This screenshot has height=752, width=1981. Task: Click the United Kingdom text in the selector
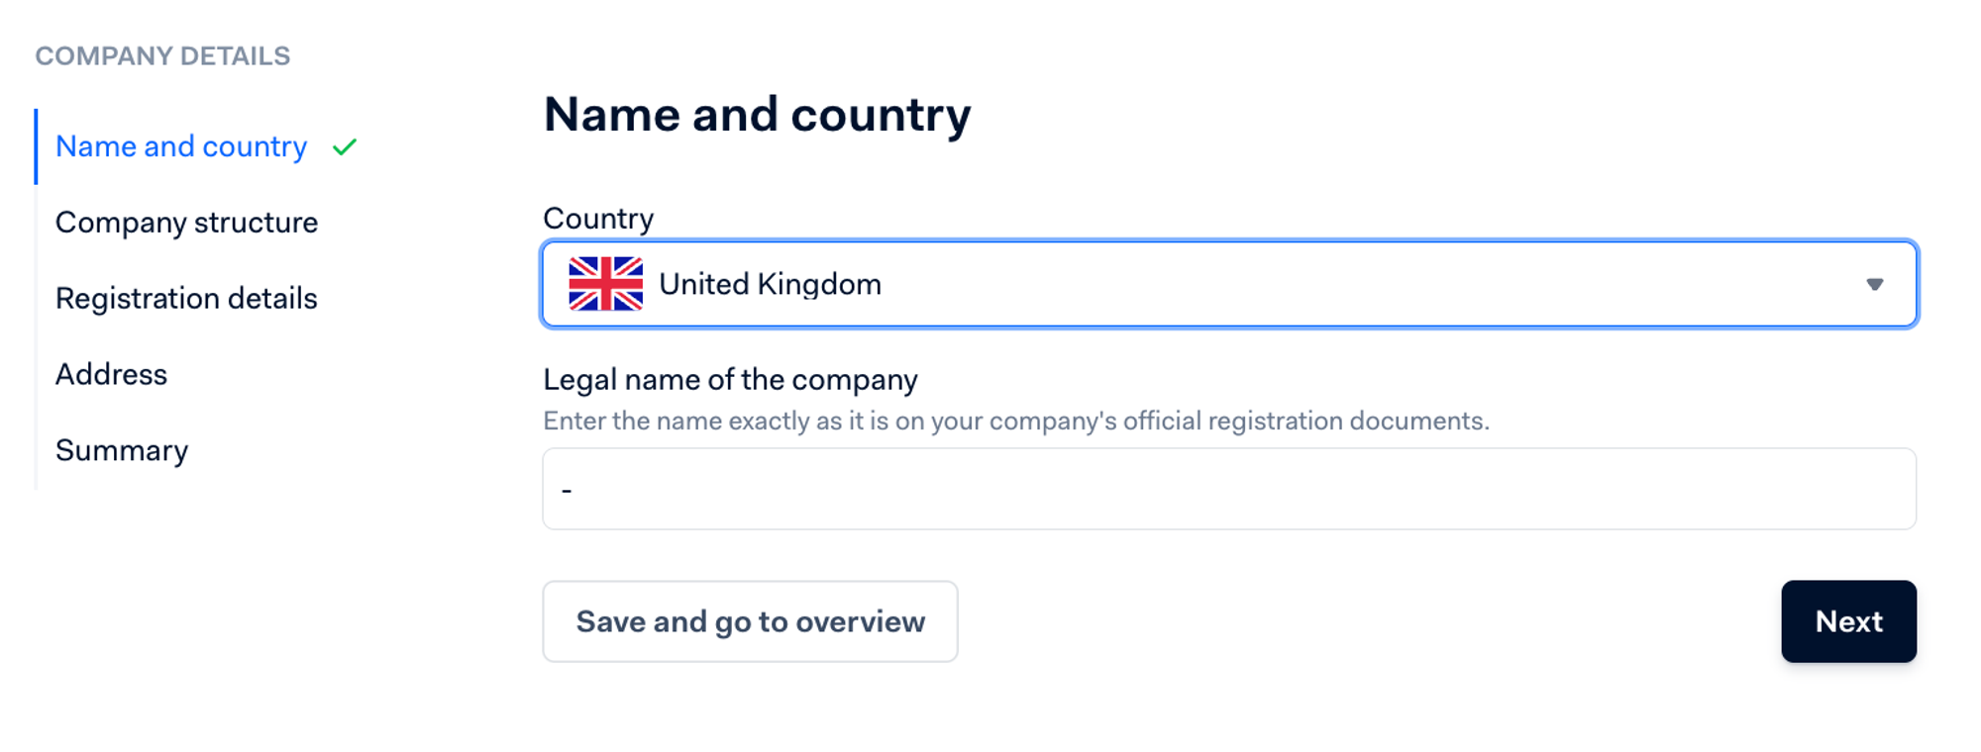coord(770,285)
